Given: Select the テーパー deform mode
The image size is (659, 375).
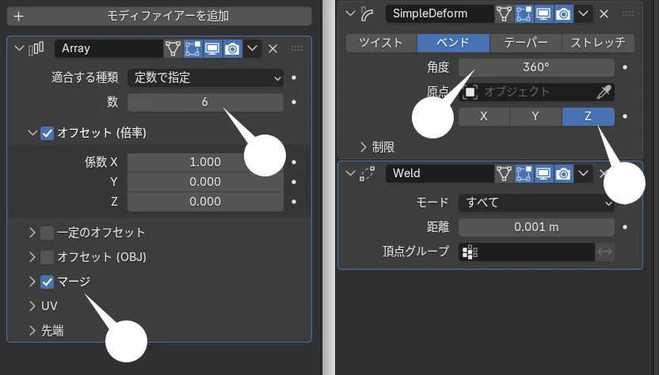Looking at the screenshot, I should pos(526,43).
